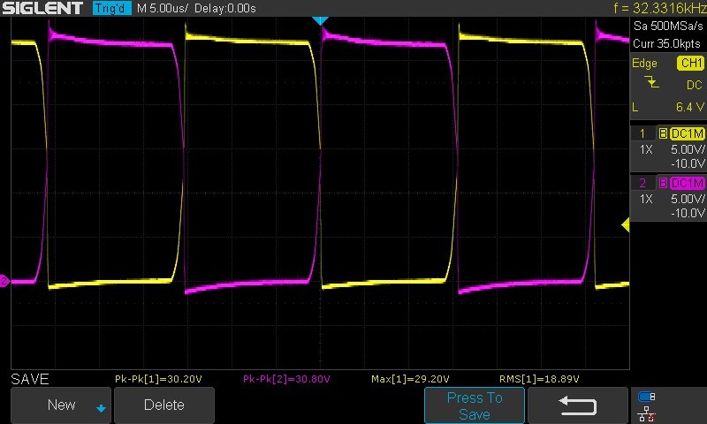The width and height of the screenshot is (707, 424).
Task: Click the Sa 500MSa/s sample rate
Action: (668, 26)
